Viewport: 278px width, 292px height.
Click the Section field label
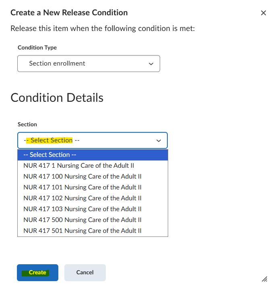click(27, 124)
